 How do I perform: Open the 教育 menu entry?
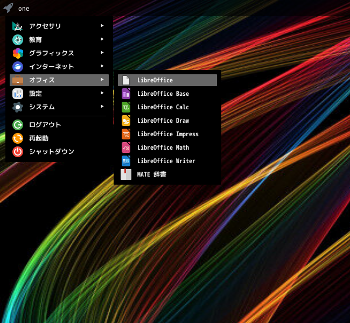click(59, 40)
